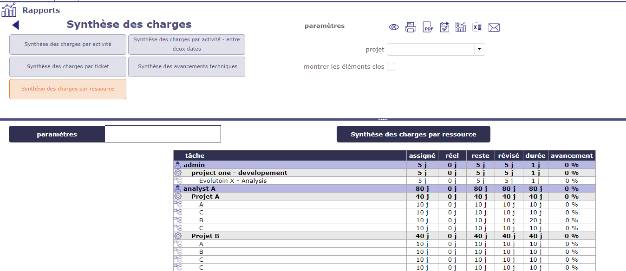Click the assigné column header

[x=422, y=155]
